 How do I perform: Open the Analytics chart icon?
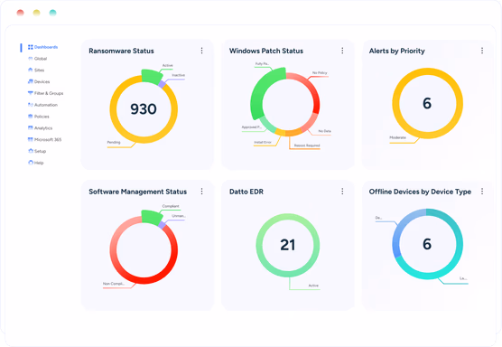(31, 127)
